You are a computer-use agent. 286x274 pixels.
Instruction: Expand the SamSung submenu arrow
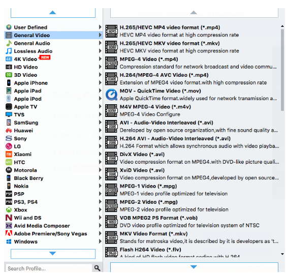pyautogui.click(x=100, y=123)
